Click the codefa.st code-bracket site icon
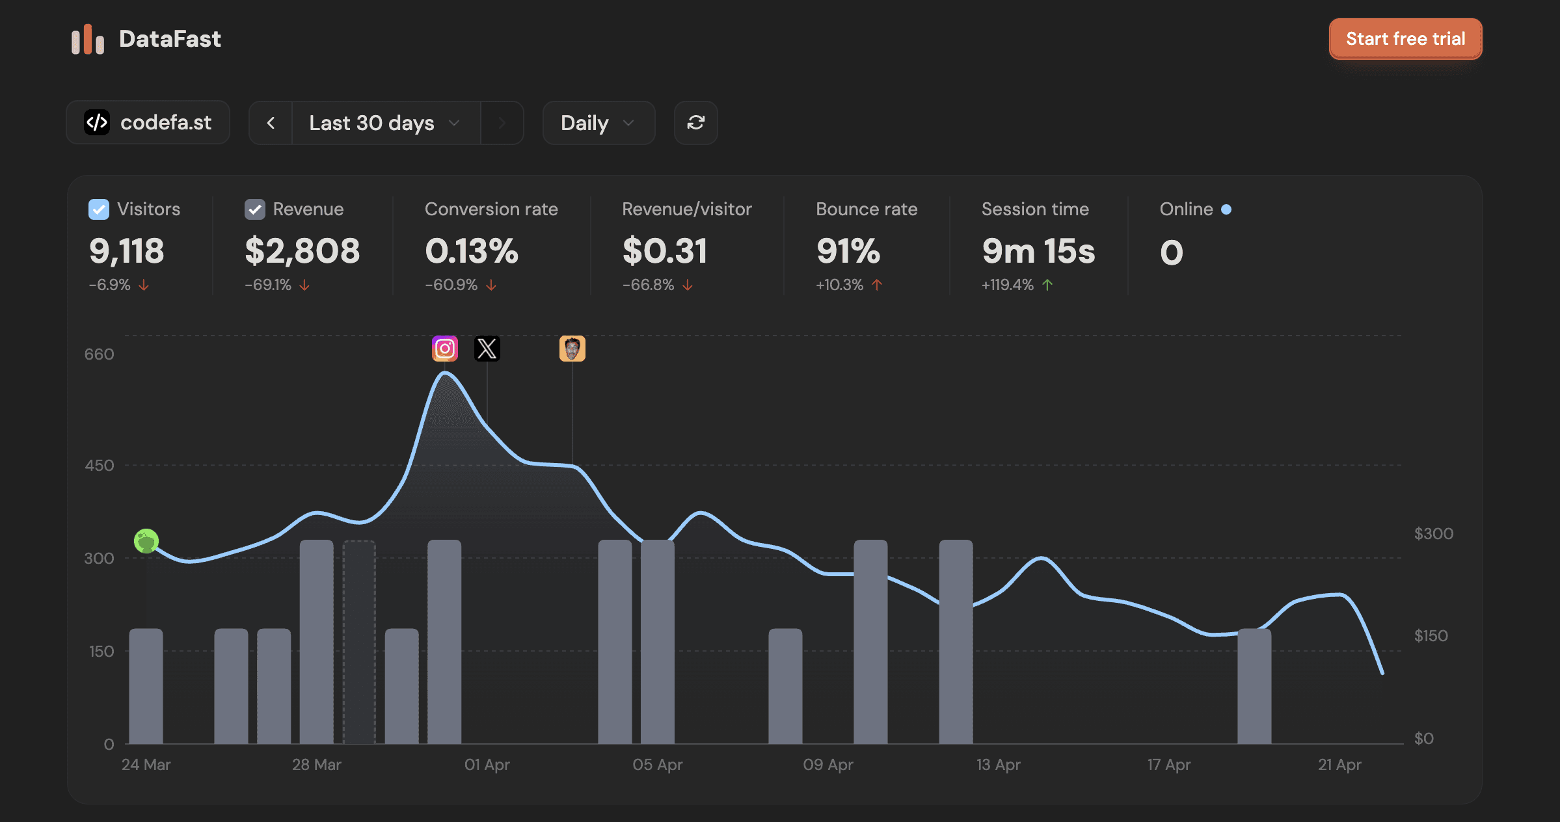Viewport: 1560px width, 822px height. tap(97, 122)
